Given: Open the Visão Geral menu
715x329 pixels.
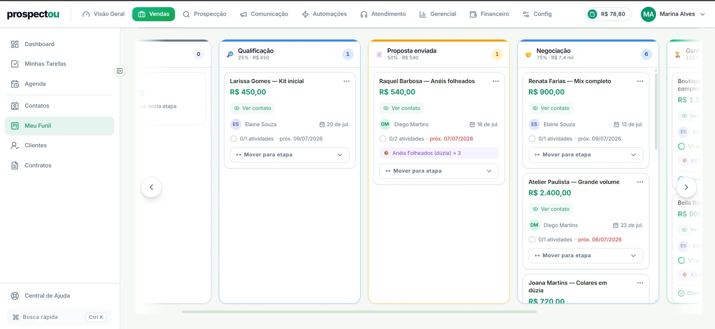Looking at the screenshot, I should pos(104,14).
